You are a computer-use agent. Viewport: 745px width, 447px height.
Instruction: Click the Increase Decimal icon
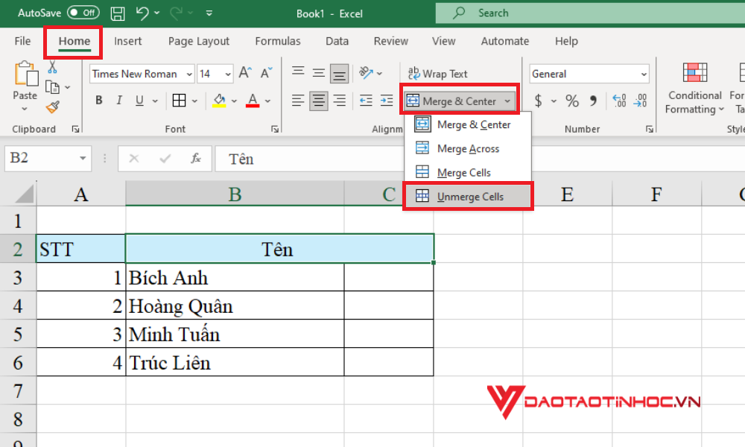click(x=619, y=101)
